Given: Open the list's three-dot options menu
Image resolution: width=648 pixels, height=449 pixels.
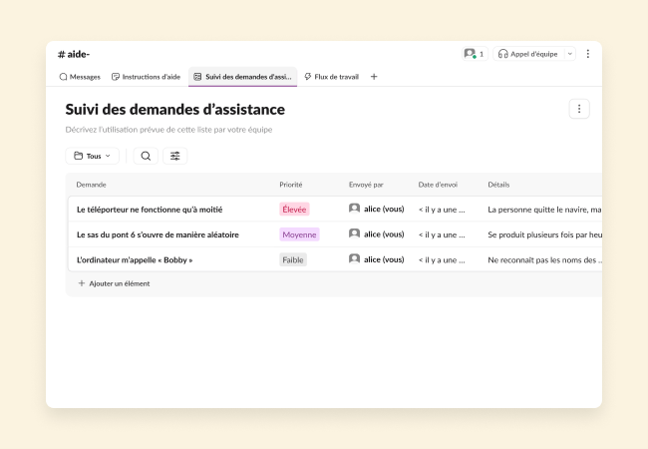Looking at the screenshot, I should pos(579,109).
